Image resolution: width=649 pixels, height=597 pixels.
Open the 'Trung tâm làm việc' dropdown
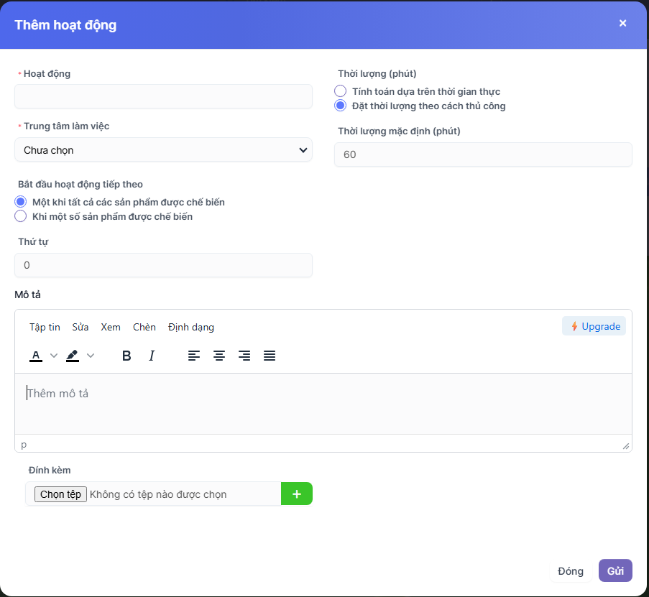point(163,150)
